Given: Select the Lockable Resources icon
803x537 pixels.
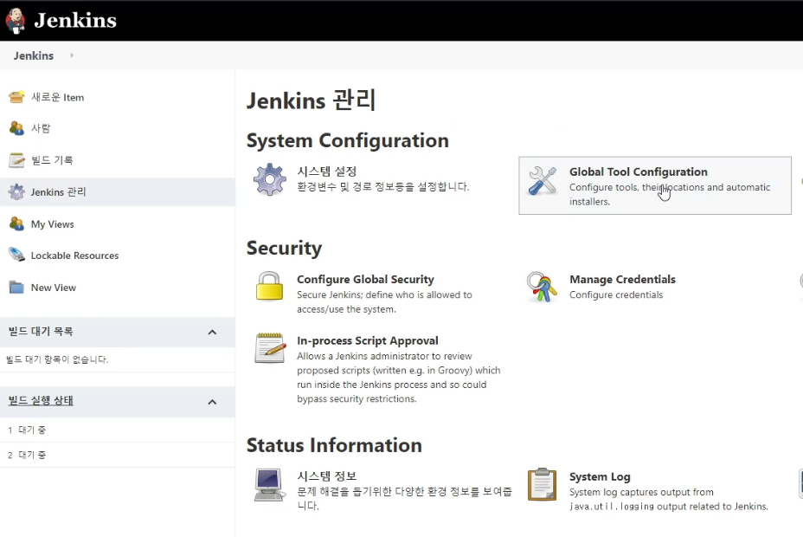Looking at the screenshot, I should pyautogui.click(x=17, y=255).
